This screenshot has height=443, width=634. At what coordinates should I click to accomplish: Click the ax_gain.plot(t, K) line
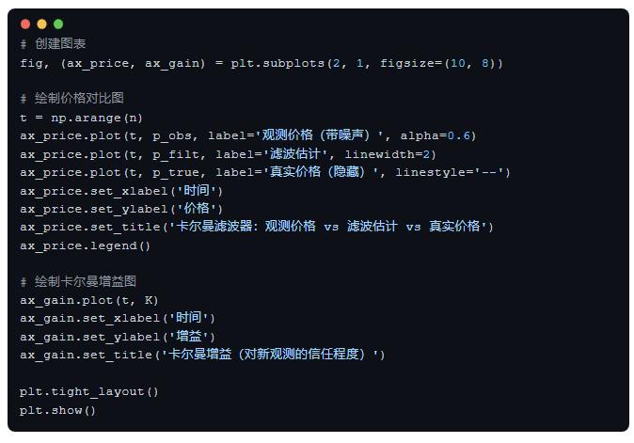pos(89,300)
